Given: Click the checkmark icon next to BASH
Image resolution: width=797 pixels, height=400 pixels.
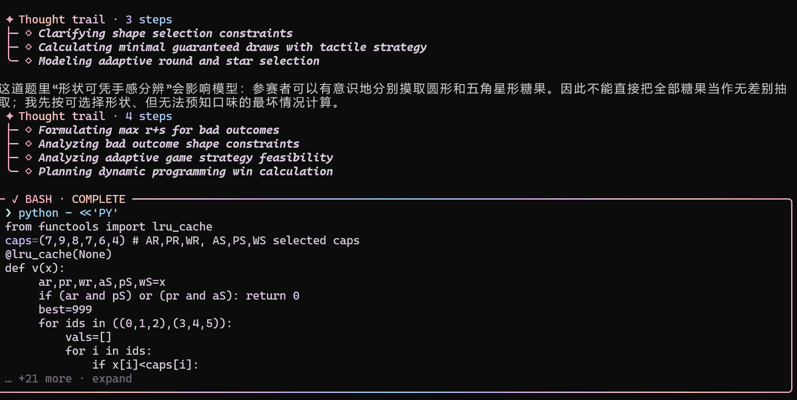Looking at the screenshot, I should point(15,199).
